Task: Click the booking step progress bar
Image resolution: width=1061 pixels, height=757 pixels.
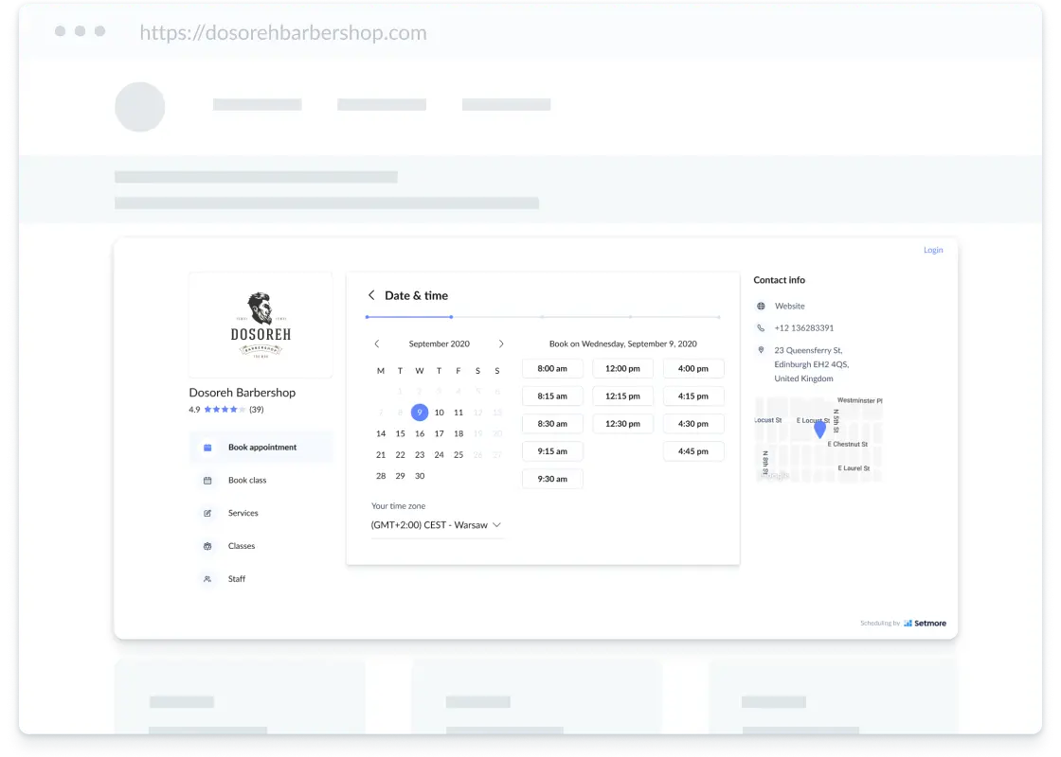Action: (543, 317)
